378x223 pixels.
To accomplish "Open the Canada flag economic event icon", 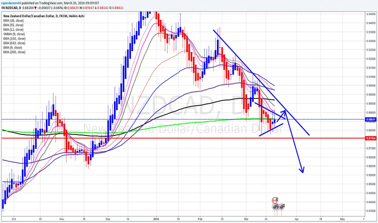I will pyautogui.click(x=275, y=200).
